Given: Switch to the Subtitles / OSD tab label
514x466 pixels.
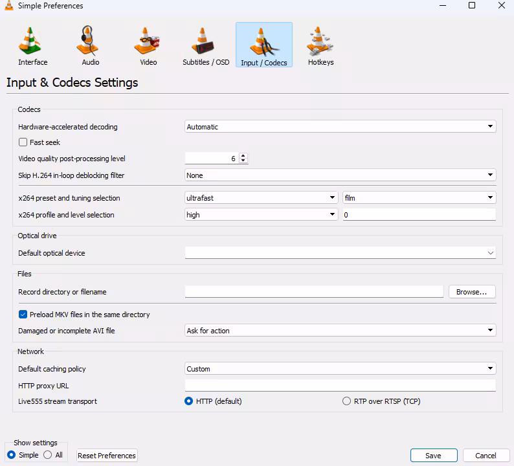Looking at the screenshot, I should (x=206, y=62).
